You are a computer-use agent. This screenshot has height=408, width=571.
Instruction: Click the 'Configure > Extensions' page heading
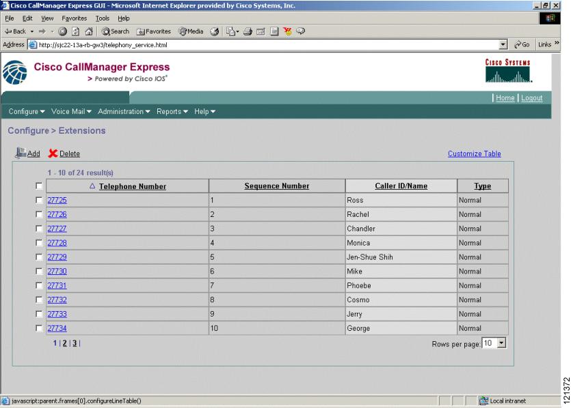tap(57, 130)
